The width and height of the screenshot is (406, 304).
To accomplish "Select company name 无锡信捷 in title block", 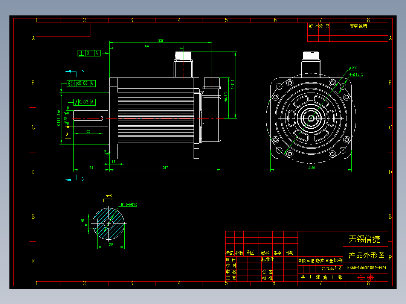I will pos(364,239).
